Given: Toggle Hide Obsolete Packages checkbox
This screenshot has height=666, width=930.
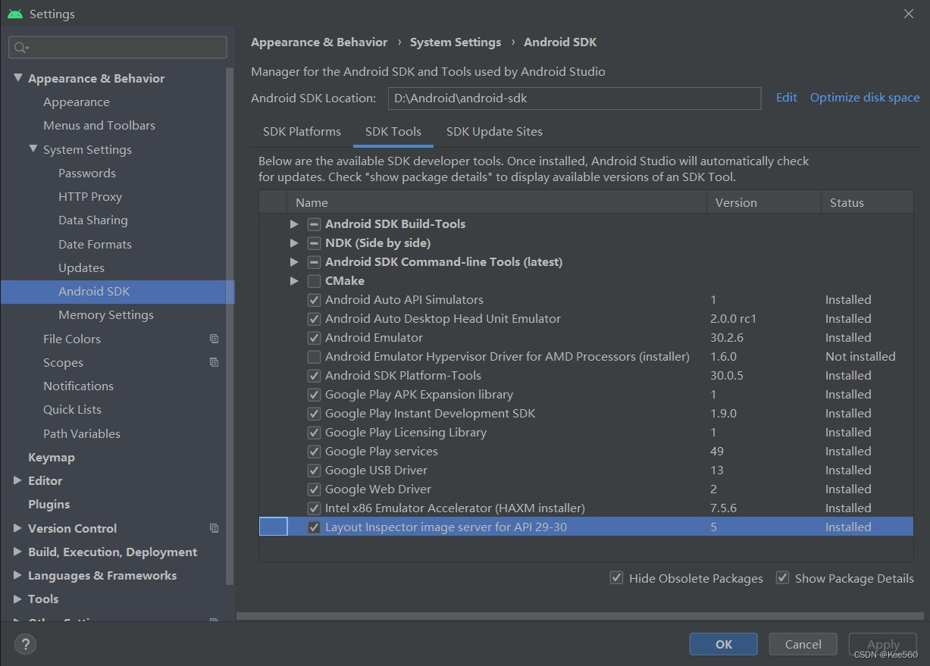Looking at the screenshot, I should pyautogui.click(x=616, y=578).
